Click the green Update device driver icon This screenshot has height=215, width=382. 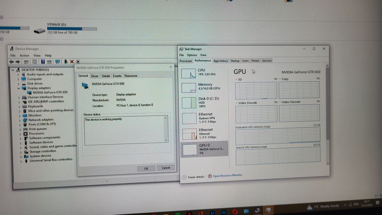pyautogui.click(x=66, y=61)
